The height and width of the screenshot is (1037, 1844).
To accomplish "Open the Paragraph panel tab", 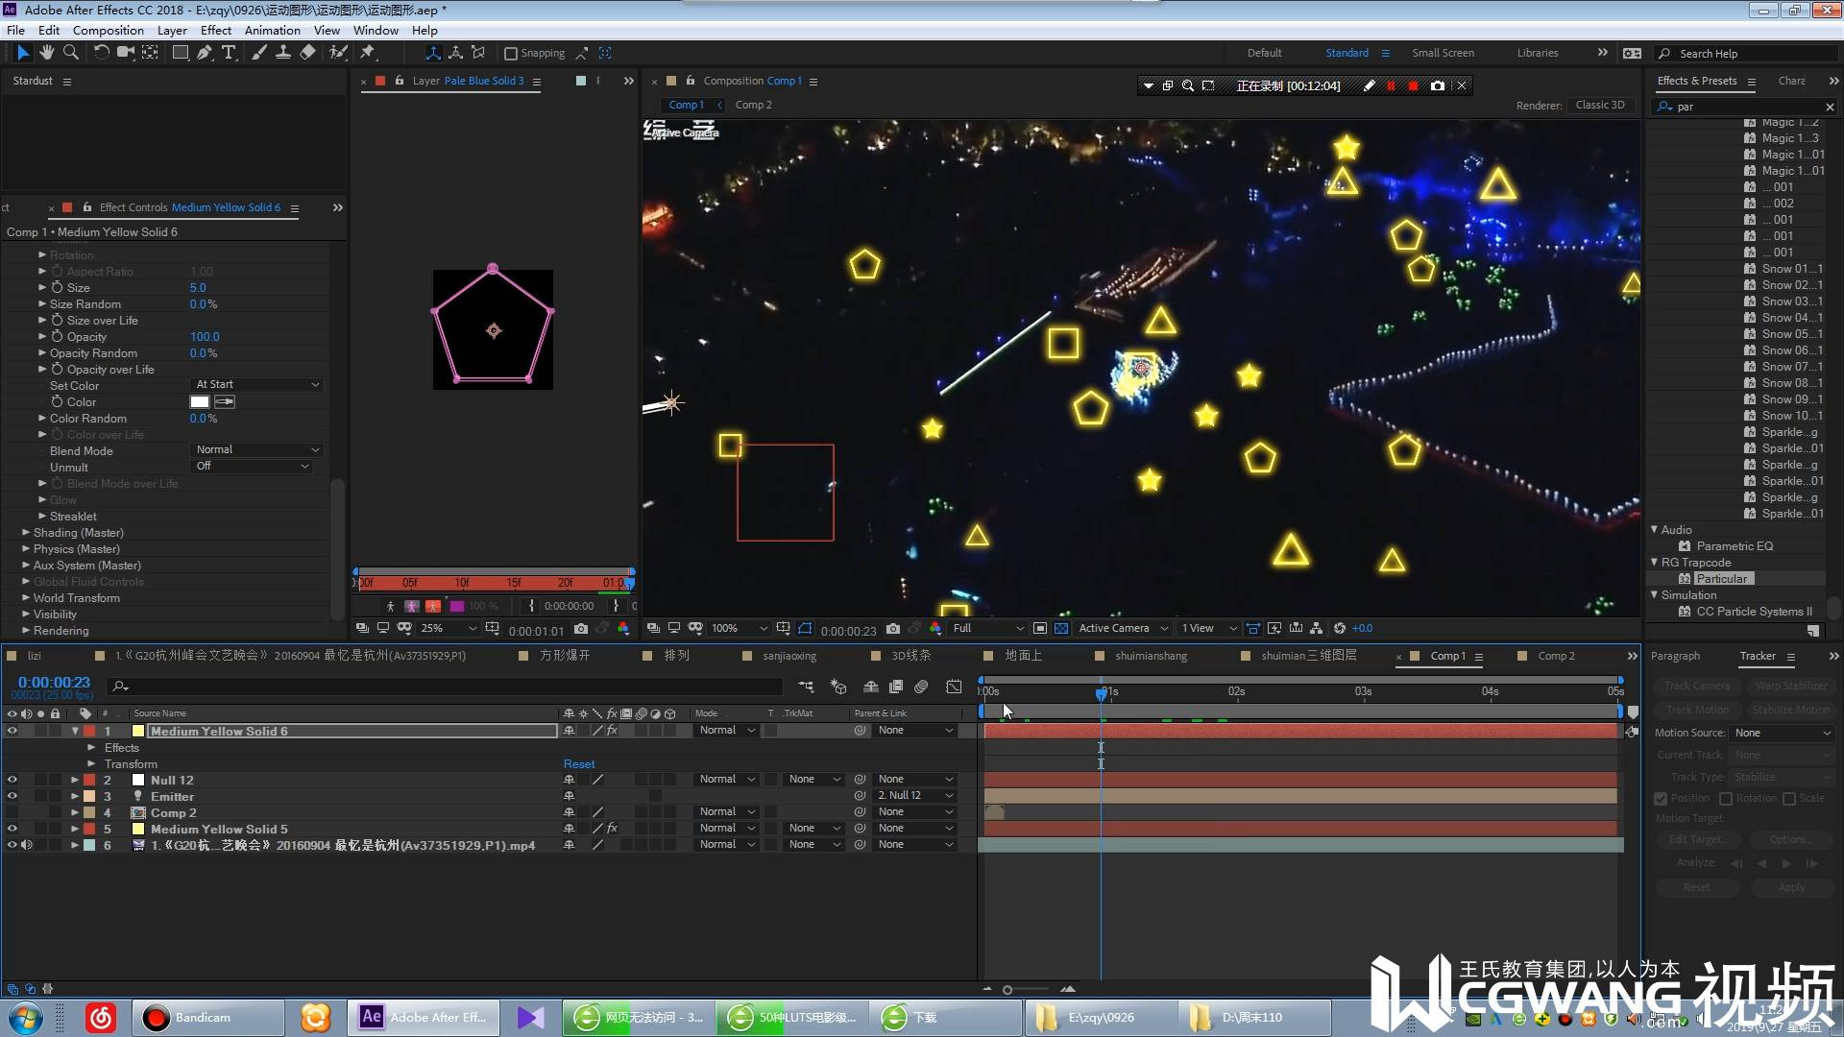I will (1675, 657).
